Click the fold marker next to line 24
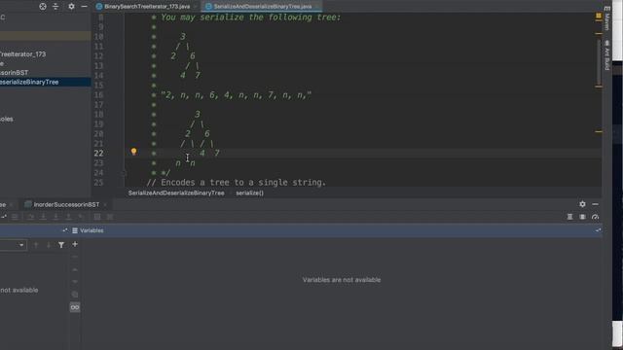623x350 pixels. [124, 173]
